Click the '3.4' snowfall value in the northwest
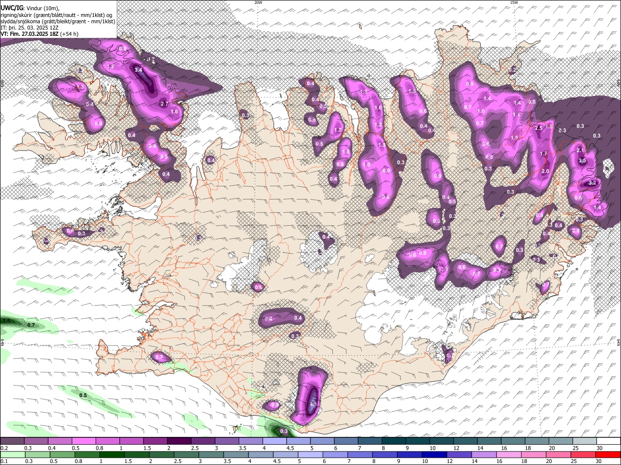The width and height of the screenshot is (621, 465). pyautogui.click(x=138, y=70)
